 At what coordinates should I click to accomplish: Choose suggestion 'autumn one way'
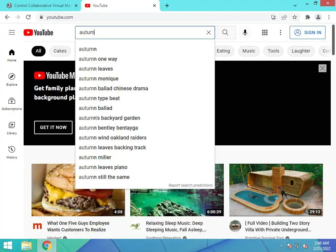(x=145, y=59)
